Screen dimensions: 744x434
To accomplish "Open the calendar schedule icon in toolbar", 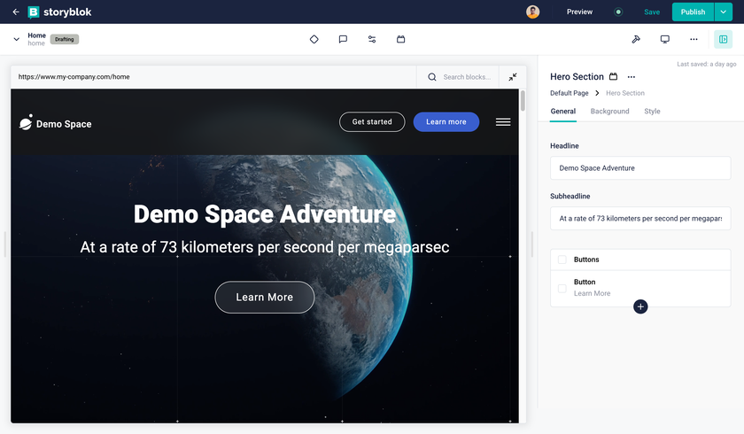I will pos(400,39).
